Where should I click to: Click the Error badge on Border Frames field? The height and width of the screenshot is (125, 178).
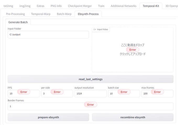(x=91, y=105)
